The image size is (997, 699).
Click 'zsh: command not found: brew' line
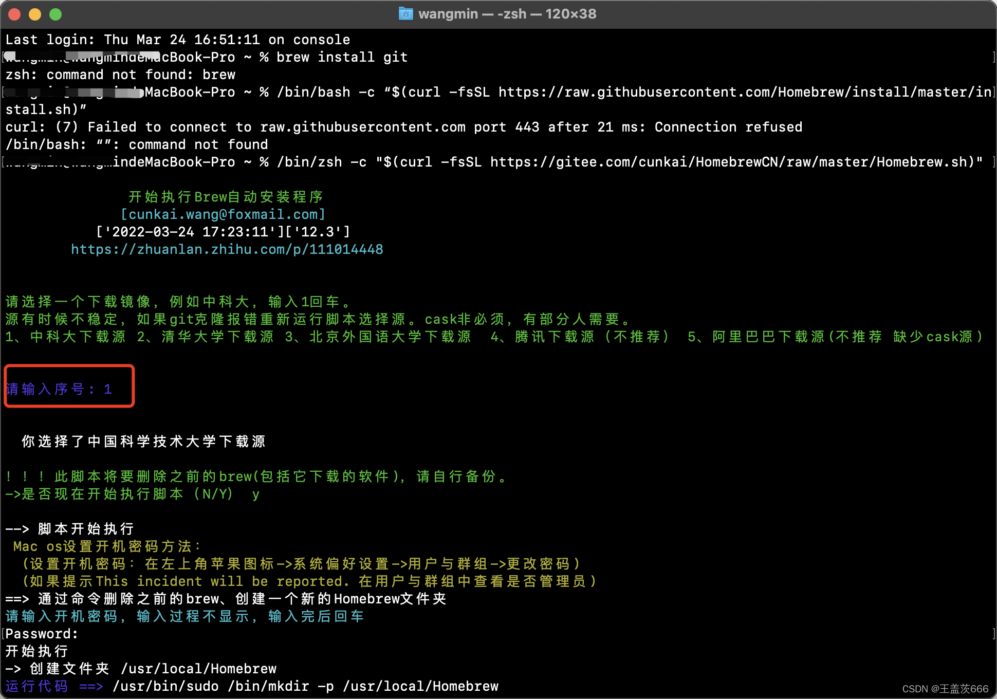(x=120, y=75)
